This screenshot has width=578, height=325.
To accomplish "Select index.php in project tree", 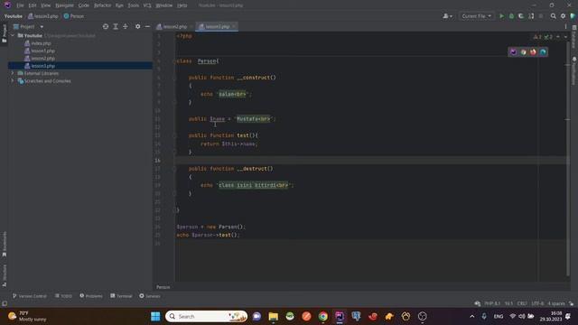I will coord(41,43).
